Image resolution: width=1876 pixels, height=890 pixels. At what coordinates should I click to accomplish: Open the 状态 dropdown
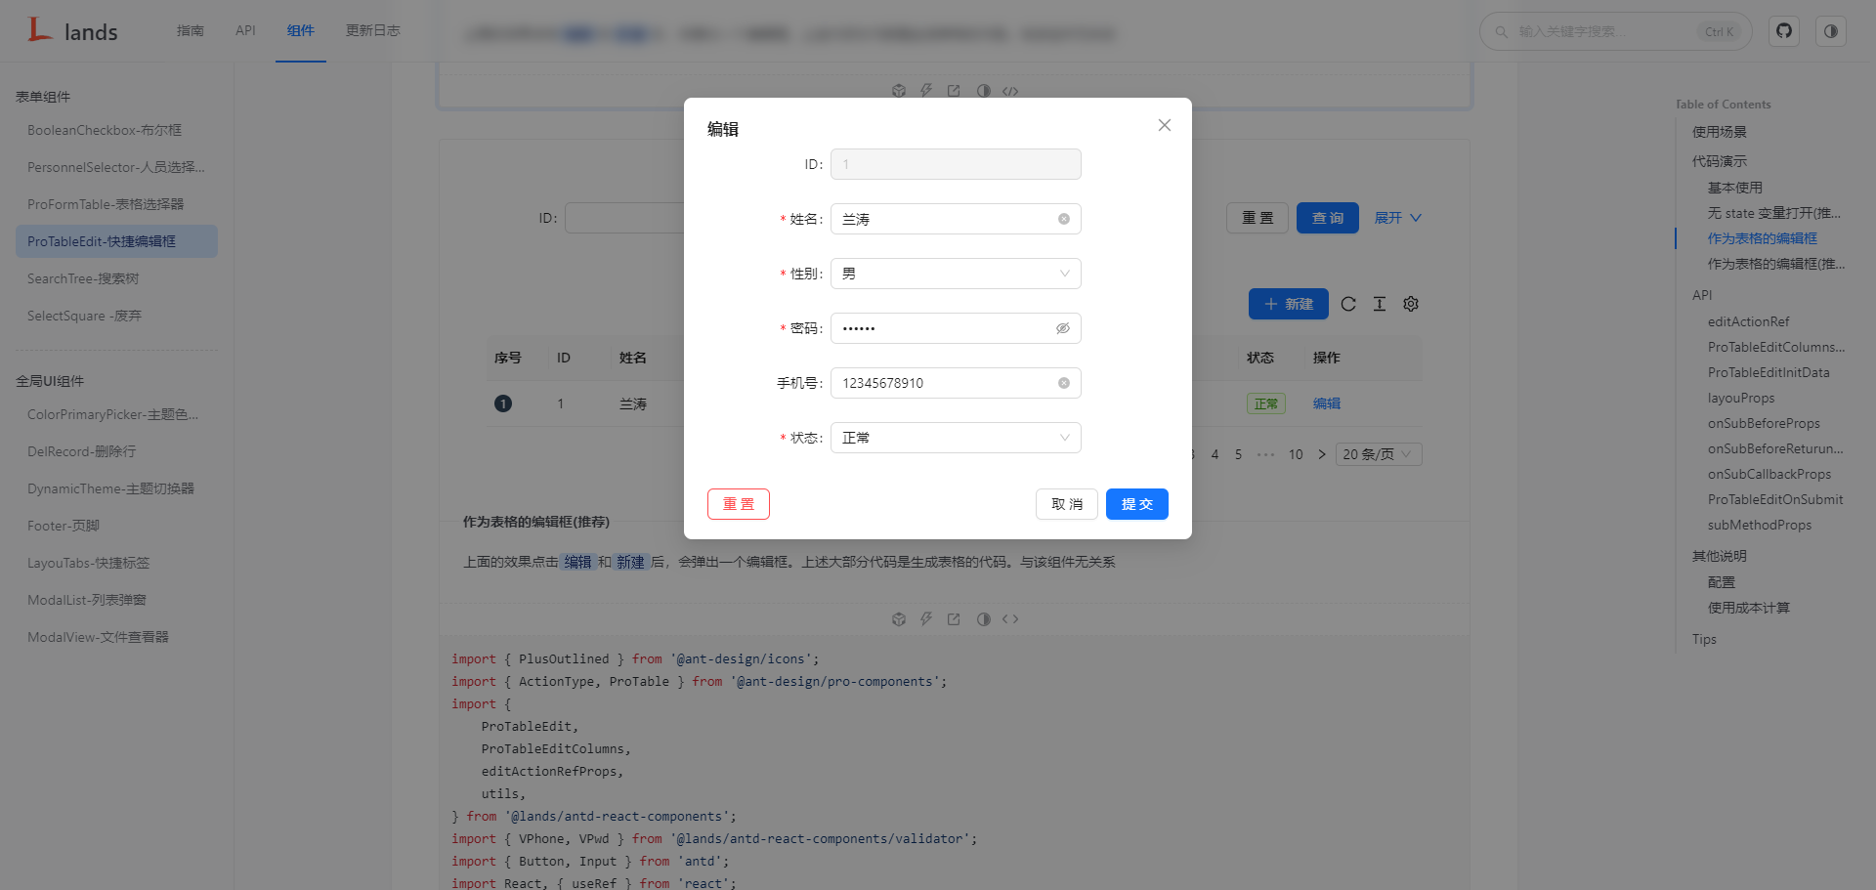[x=956, y=438]
